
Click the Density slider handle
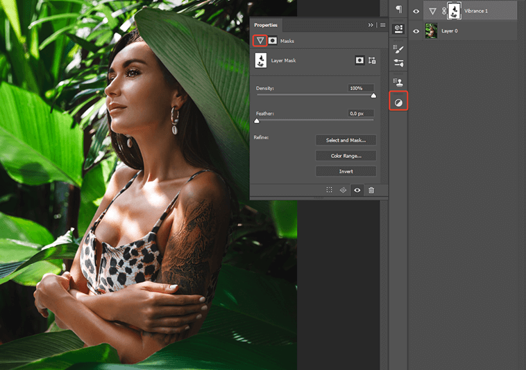pos(373,96)
